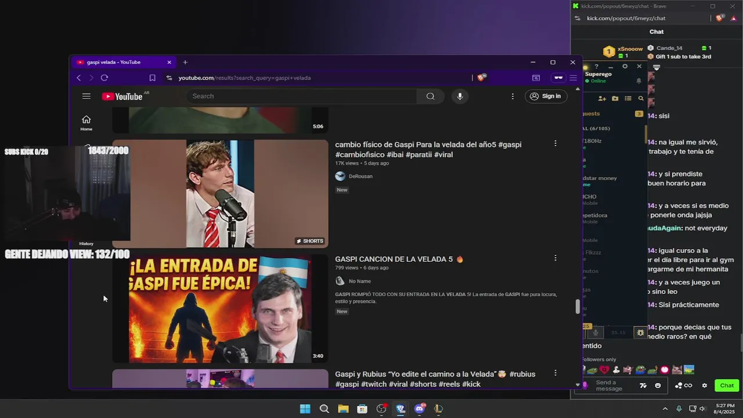The image size is (743, 418).
Task: Start YouTube voice search with microphone
Action: click(x=460, y=96)
